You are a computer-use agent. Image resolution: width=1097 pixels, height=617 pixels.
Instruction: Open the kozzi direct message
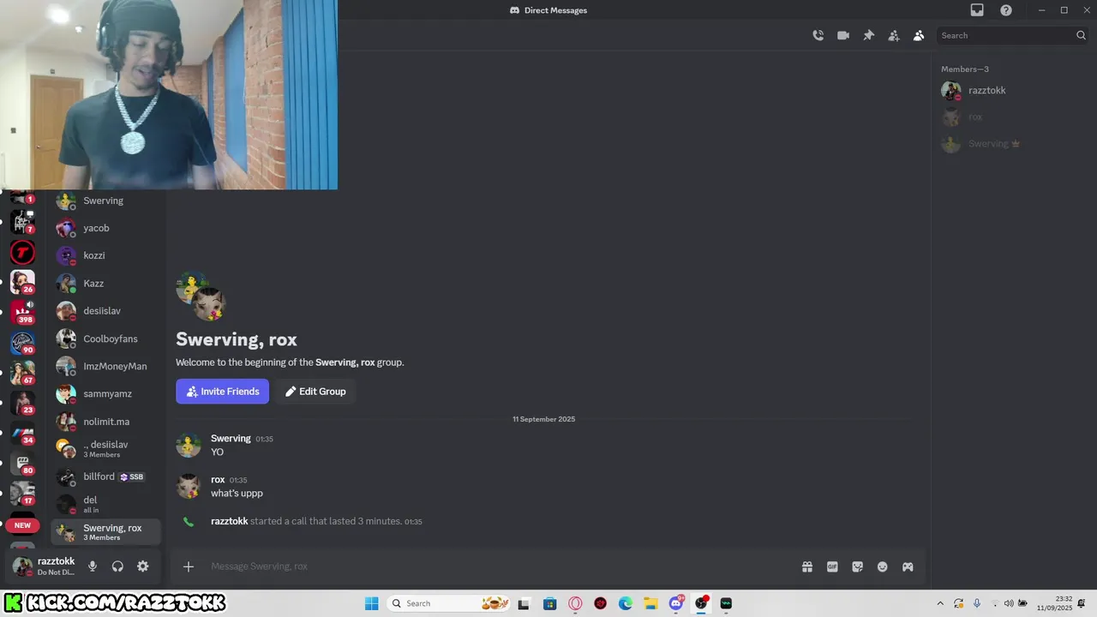pos(106,255)
